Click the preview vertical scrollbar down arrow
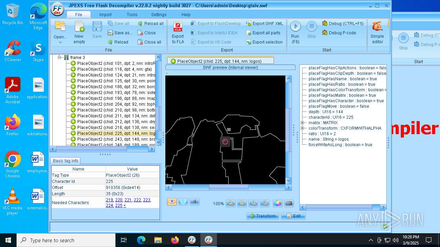This screenshot has height=247, width=440. click(288, 181)
